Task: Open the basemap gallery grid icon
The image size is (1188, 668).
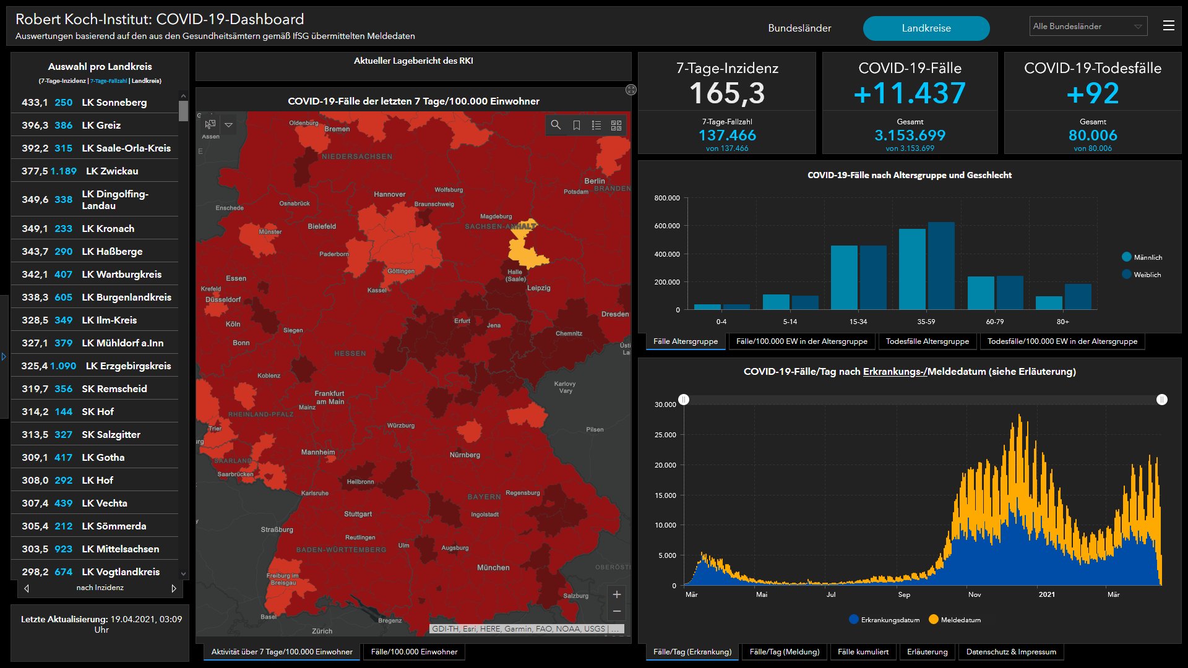Action: [616, 125]
